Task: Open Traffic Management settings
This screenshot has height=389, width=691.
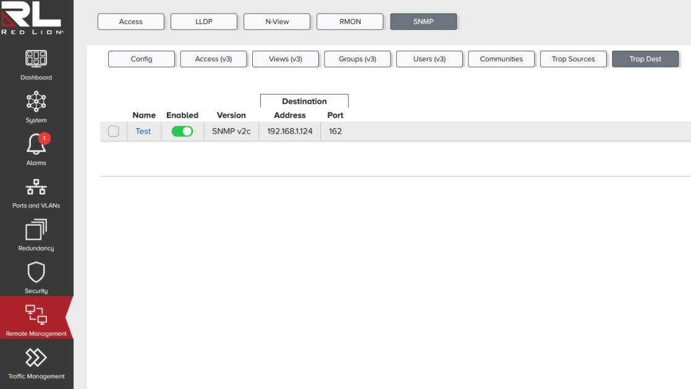Action: click(36, 364)
